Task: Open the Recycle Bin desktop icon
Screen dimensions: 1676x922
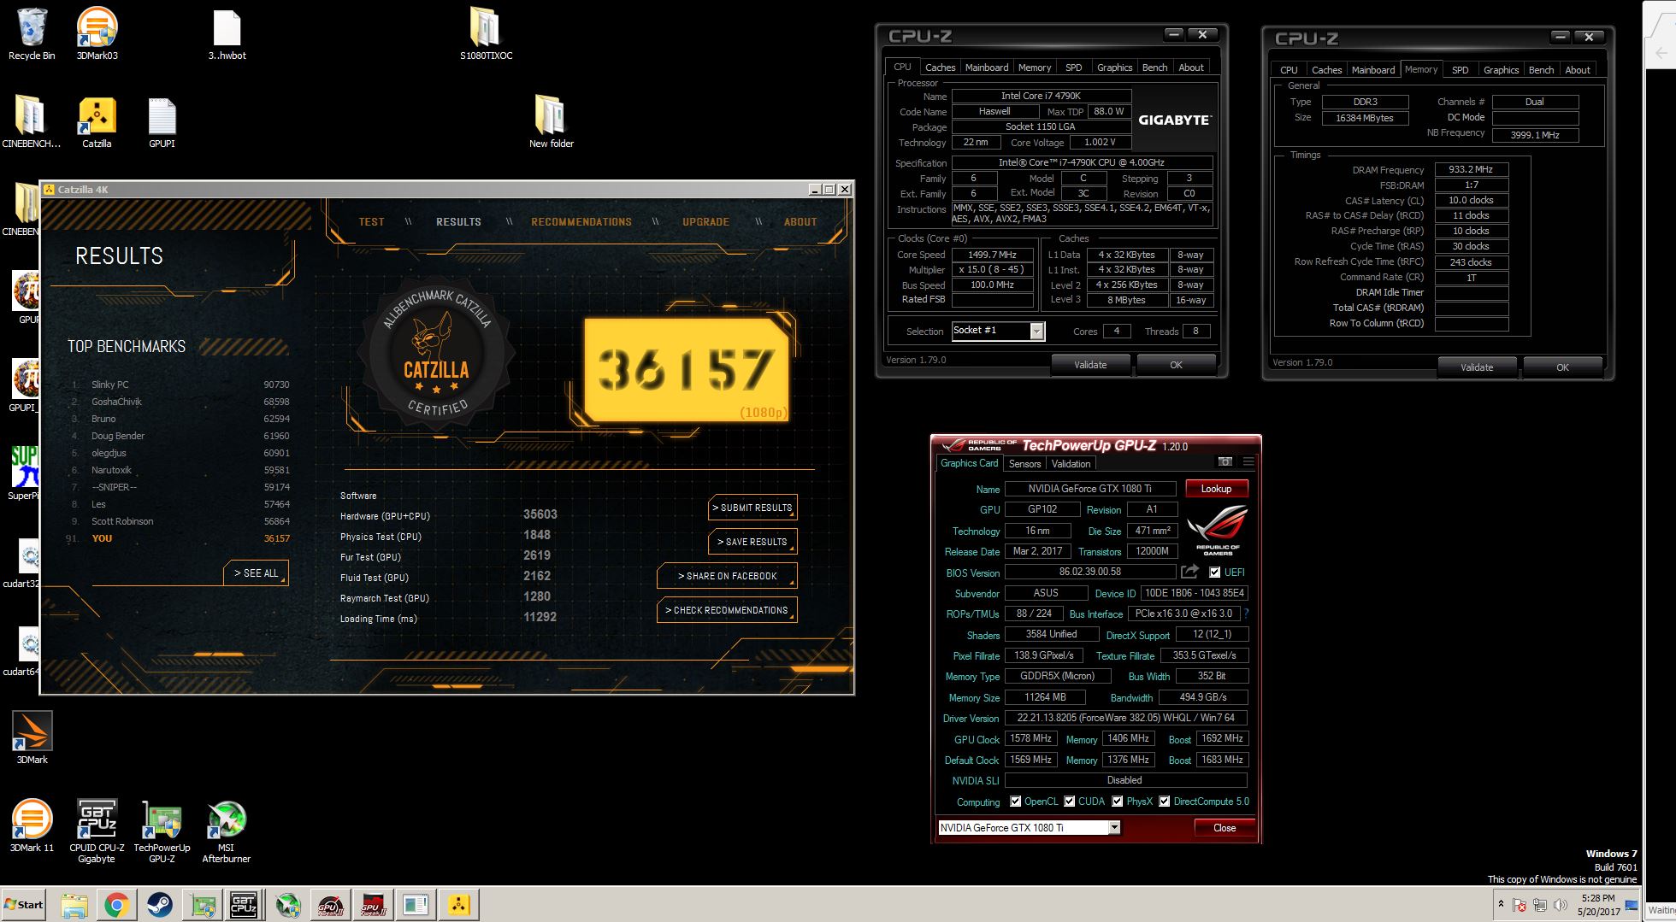Action: coord(32,33)
